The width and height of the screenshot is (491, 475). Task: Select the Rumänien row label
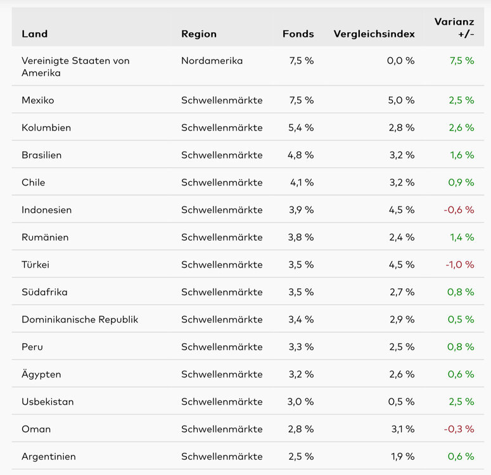(45, 237)
